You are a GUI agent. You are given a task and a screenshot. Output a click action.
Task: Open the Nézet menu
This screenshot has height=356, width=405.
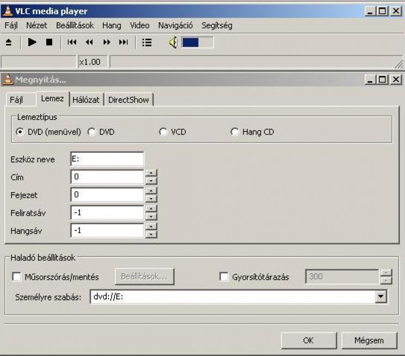click(x=36, y=26)
